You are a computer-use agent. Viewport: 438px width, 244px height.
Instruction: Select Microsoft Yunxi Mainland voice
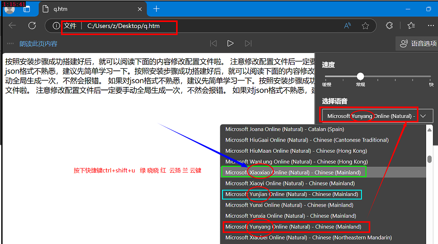point(323,205)
